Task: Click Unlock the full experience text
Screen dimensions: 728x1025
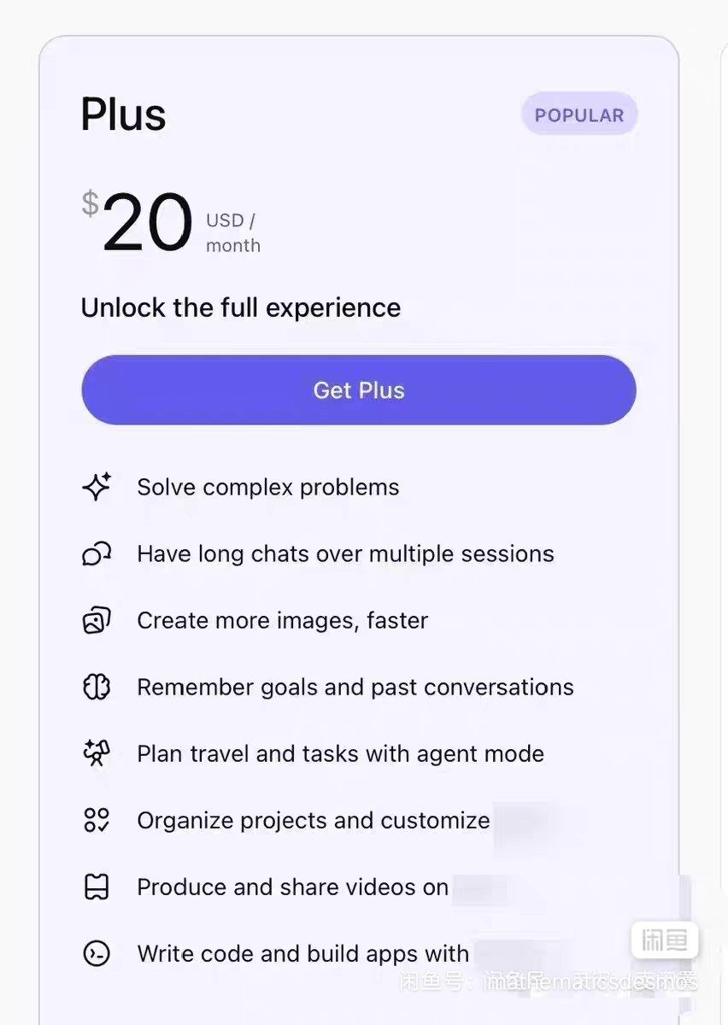Action: coord(240,307)
